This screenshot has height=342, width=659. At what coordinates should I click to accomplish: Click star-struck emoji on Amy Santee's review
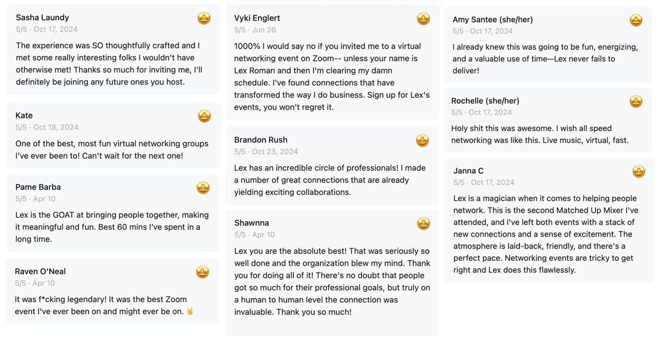[x=636, y=20]
